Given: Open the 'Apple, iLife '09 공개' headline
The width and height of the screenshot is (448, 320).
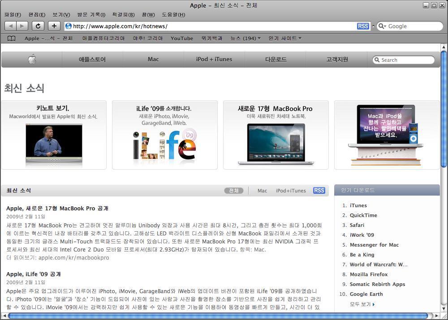Looking at the screenshot, I should pyautogui.click(x=34, y=274).
